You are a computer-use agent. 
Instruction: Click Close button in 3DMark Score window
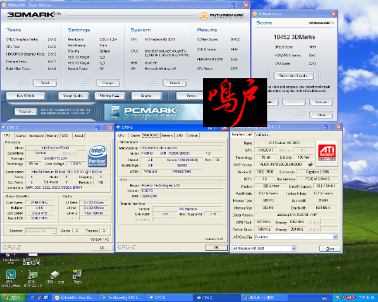click(x=321, y=115)
